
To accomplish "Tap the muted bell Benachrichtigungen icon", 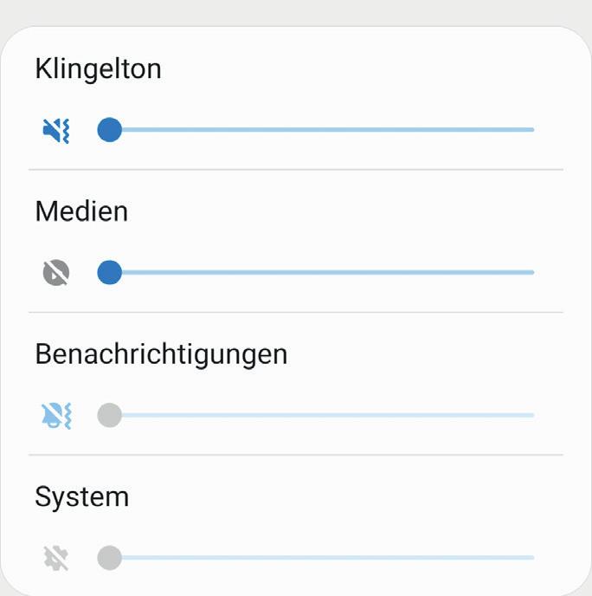I will coord(55,416).
